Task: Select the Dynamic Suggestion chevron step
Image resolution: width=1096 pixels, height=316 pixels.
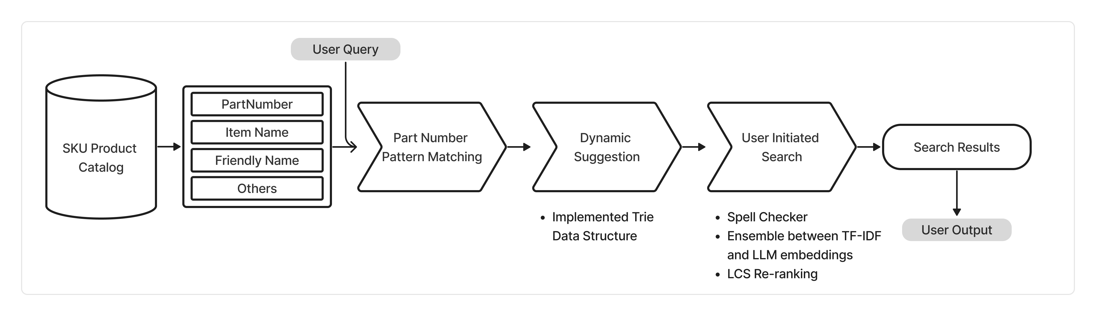Action: click(x=606, y=147)
